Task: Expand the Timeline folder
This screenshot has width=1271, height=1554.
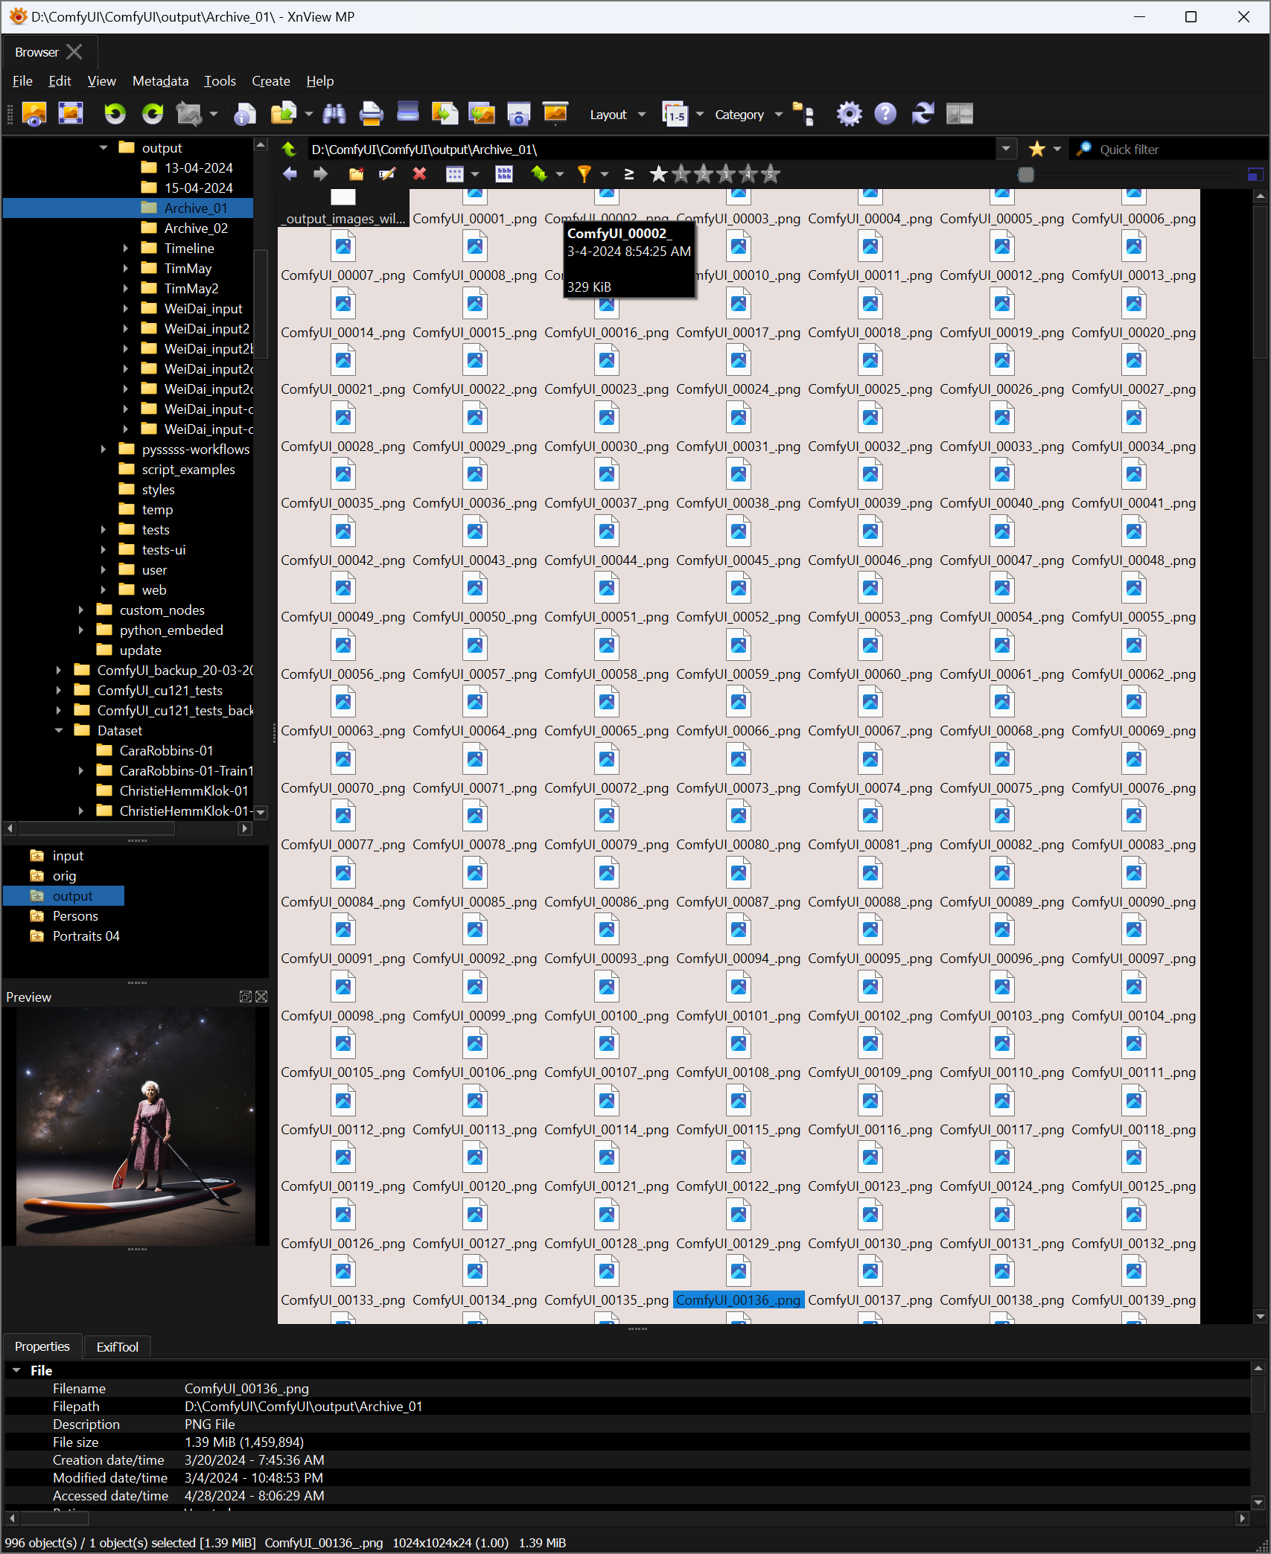Action: [125, 249]
